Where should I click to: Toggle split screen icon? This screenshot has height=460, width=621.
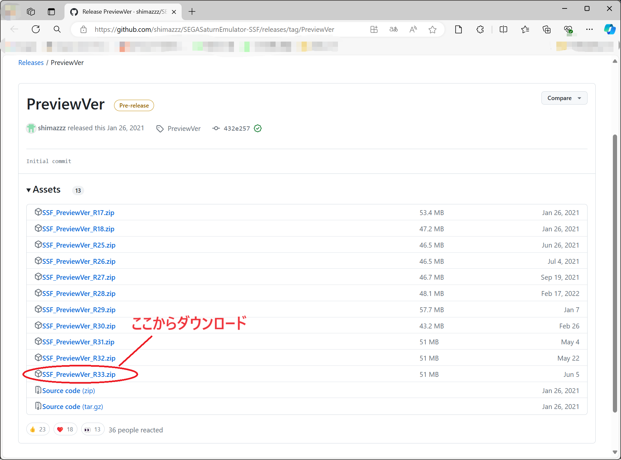click(x=503, y=30)
